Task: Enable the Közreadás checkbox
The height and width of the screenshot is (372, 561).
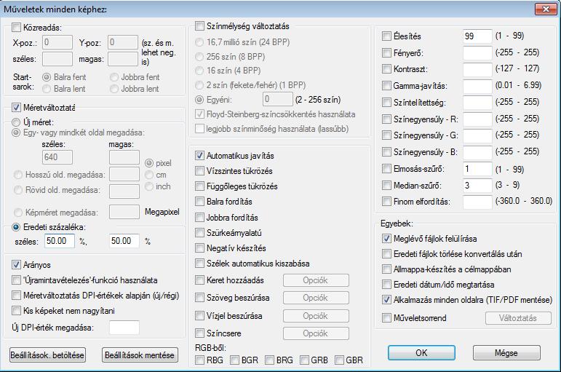Action: [17, 28]
